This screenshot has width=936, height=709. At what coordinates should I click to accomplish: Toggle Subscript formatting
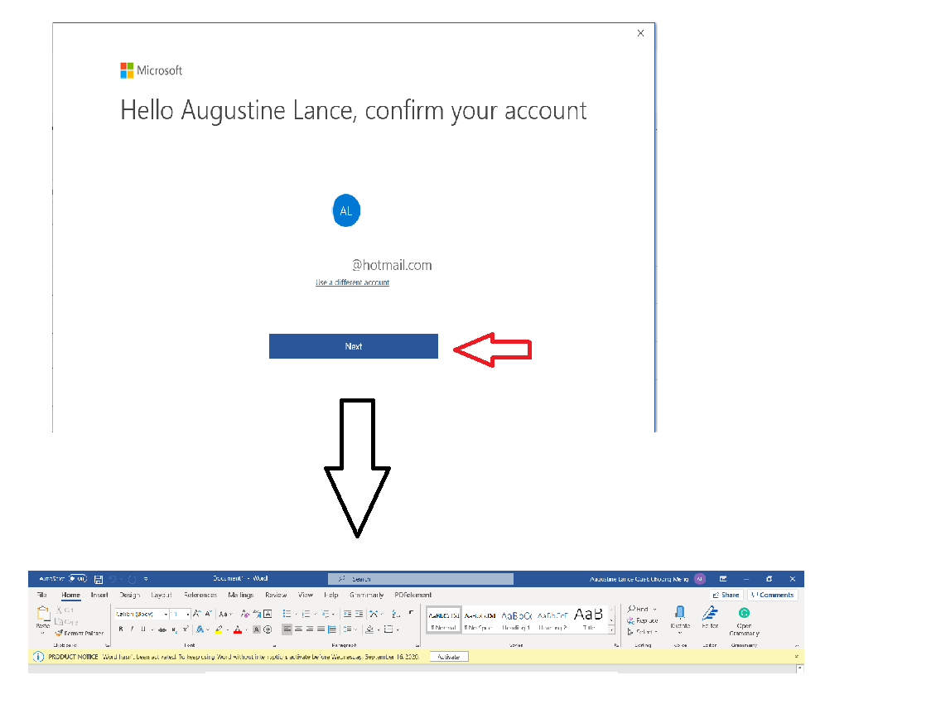(x=174, y=629)
